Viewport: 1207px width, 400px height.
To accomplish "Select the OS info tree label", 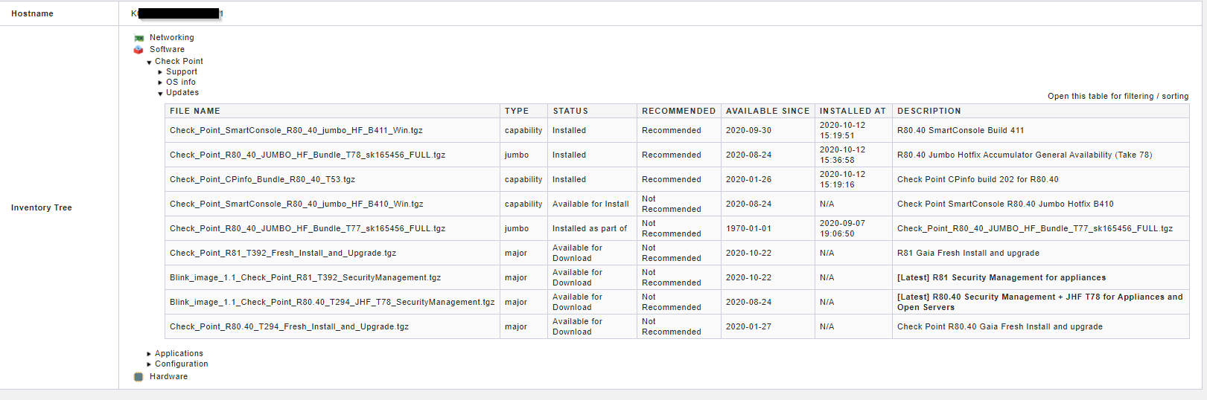I will coord(181,82).
